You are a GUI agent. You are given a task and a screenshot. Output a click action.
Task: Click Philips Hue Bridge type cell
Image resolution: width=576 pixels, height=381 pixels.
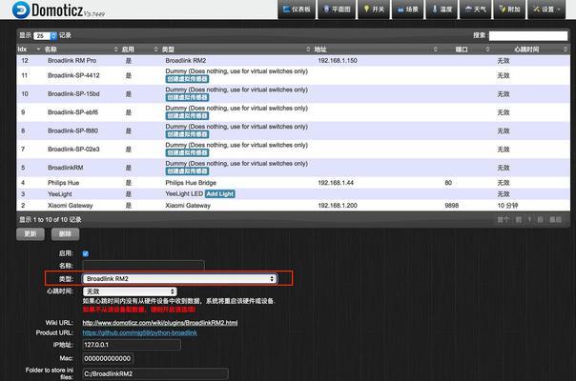pos(191,183)
